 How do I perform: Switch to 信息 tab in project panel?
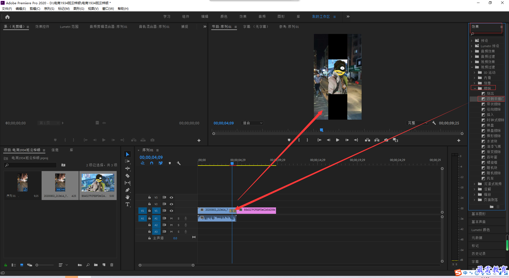[x=55, y=150]
